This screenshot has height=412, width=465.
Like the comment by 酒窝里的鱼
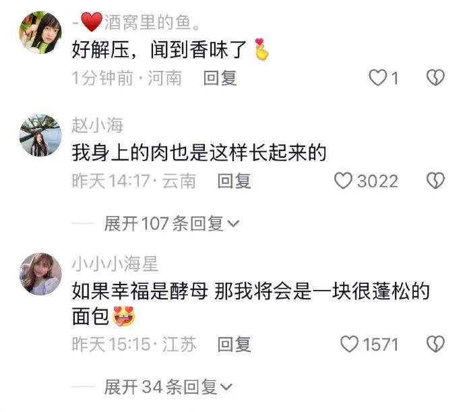[x=378, y=78]
